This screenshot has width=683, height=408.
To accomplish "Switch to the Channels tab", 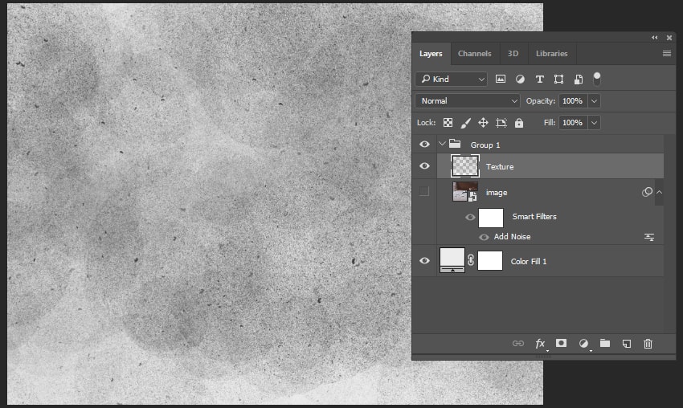I will coord(474,54).
